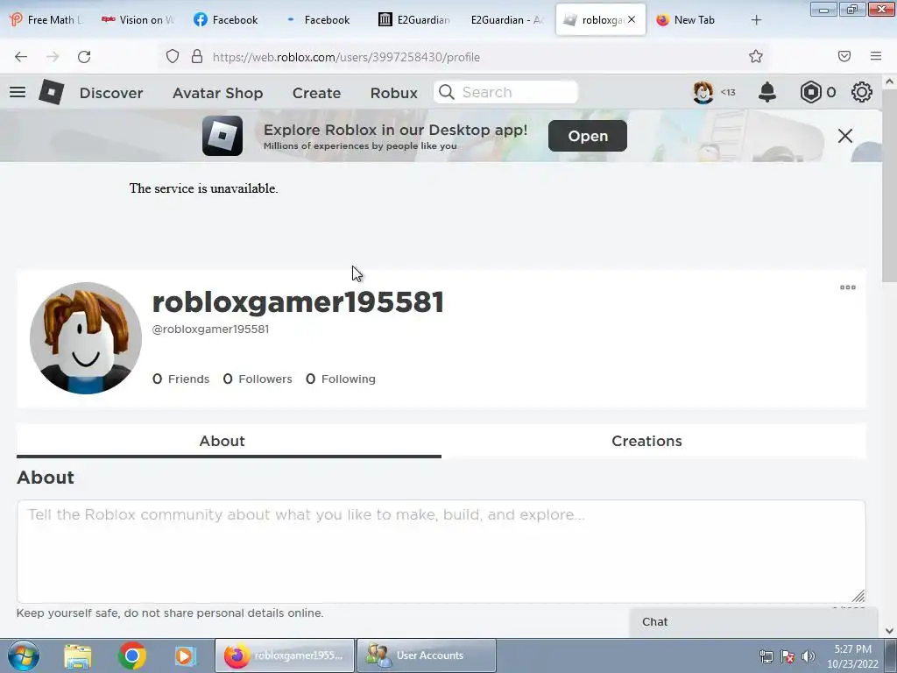
Task: Open the Robux balance icon
Action: [x=810, y=92]
